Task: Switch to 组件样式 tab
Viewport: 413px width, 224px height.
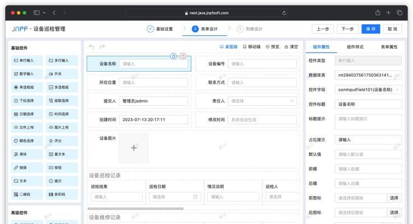Action: [x=355, y=47]
